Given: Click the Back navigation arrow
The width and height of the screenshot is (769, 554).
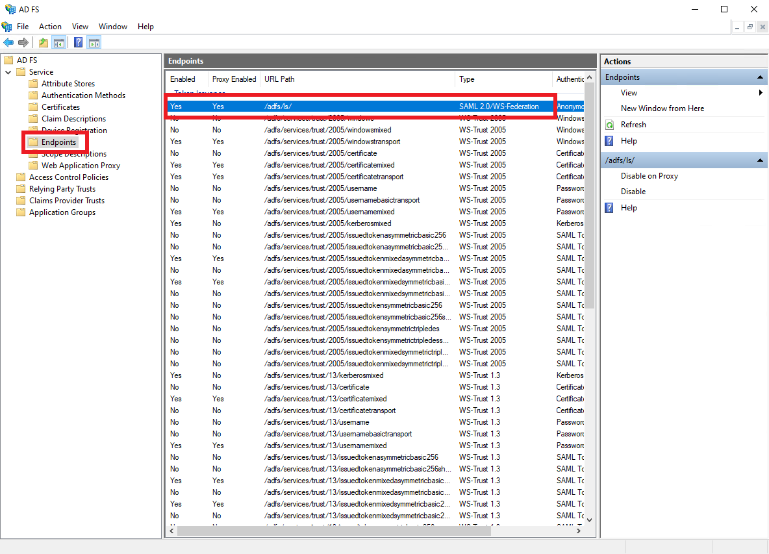Looking at the screenshot, I should [8, 42].
